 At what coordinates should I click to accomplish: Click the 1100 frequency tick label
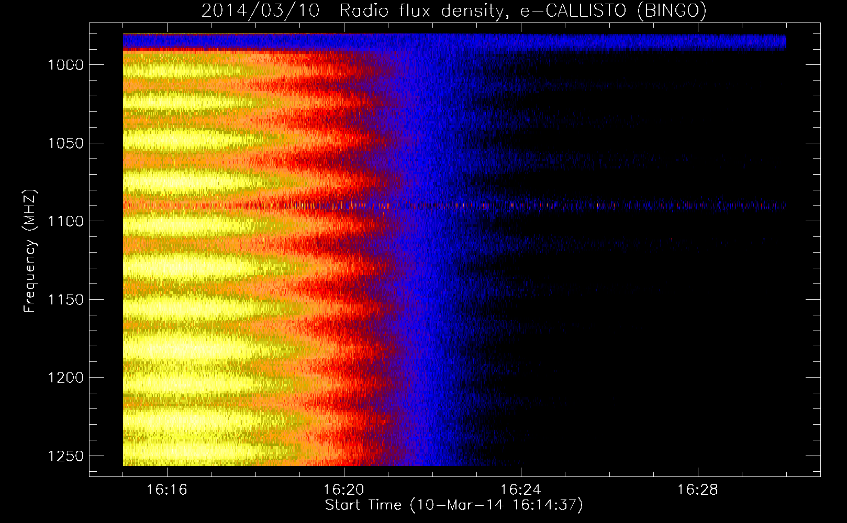(x=66, y=221)
